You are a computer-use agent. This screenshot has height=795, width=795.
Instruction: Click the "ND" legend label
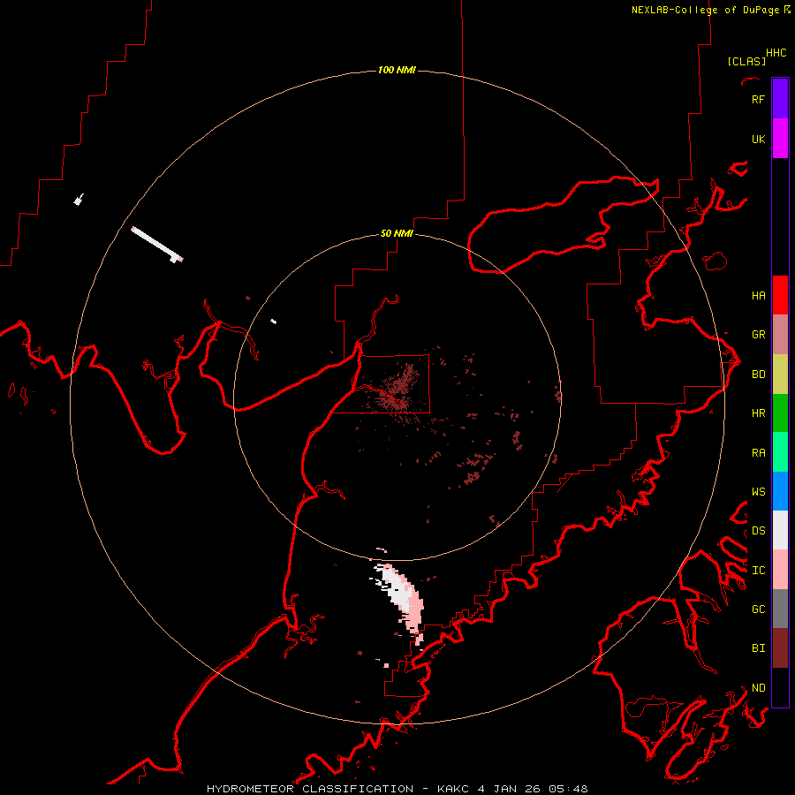[758, 688]
